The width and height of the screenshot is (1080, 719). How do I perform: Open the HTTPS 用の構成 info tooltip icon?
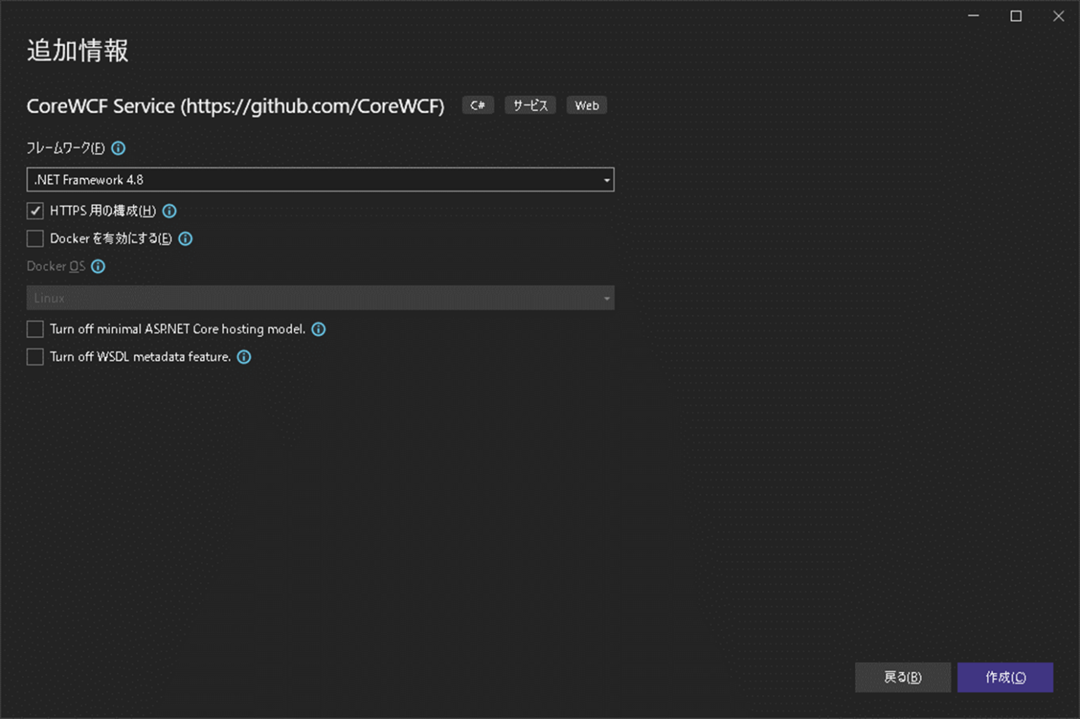(169, 211)
